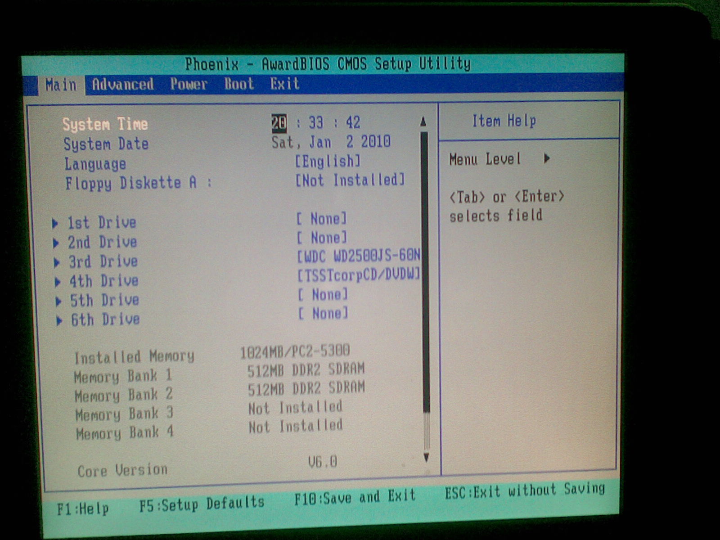This screenshot has height=540, width=720.
Task: Click the V6.0 core version value
Action: (323, 462)
